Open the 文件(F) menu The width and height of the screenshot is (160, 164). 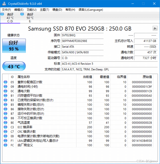[x=6, y=10]
